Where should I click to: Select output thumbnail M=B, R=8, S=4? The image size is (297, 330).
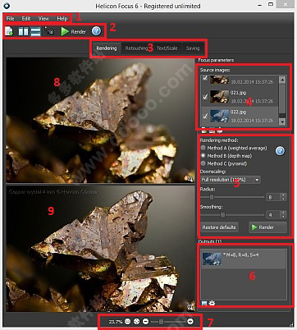pyautogui.click(x=212, y=259)
